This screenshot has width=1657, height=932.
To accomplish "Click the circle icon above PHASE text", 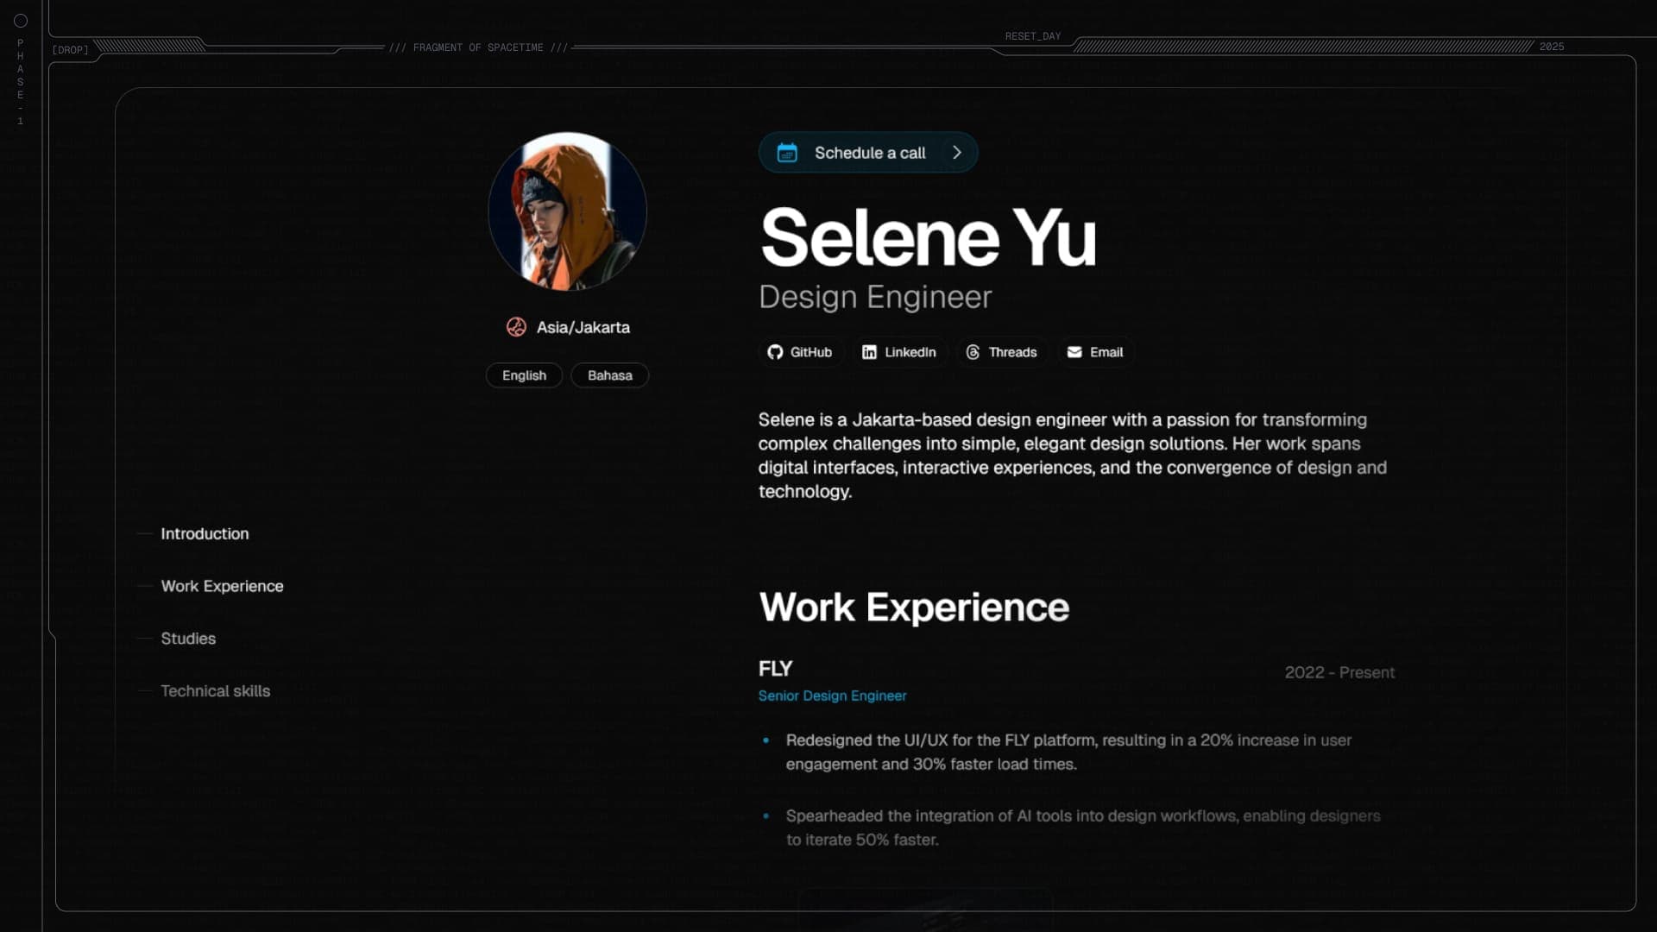I will click(21, 21).
